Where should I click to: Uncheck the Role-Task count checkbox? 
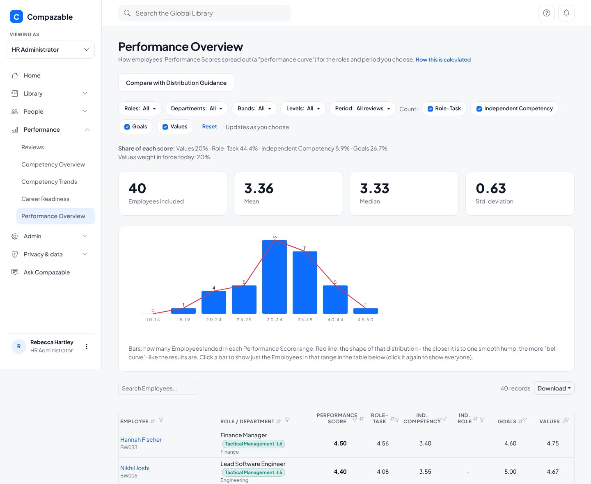[431, 109]
